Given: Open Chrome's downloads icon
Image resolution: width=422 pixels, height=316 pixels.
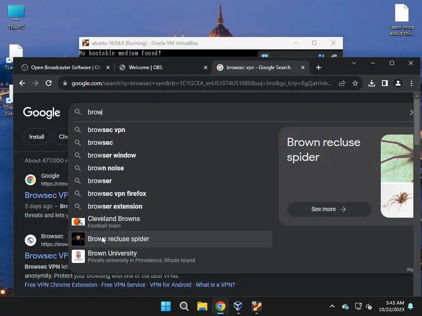Looking at the screenshot, I should click(372, 83).
